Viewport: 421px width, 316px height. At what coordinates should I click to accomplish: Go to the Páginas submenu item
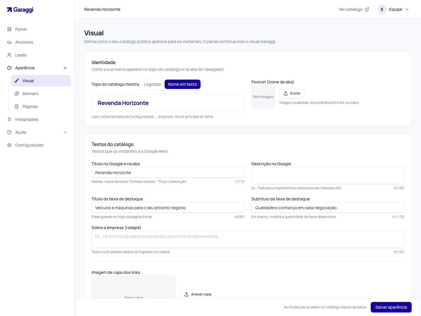coord(41,107)
